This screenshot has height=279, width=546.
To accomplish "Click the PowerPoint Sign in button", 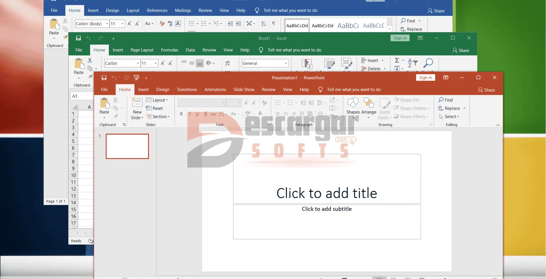I will point(425,78).
